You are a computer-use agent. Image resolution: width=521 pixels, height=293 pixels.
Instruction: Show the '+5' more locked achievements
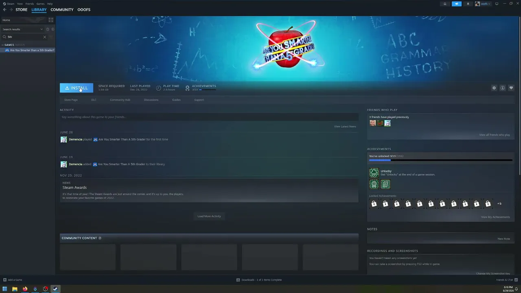click(499, 204)
